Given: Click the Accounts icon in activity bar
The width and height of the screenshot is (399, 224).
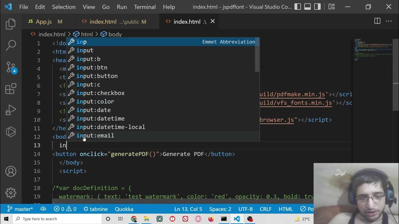Looking at the screenshot, I should click(x=11, y=171).
